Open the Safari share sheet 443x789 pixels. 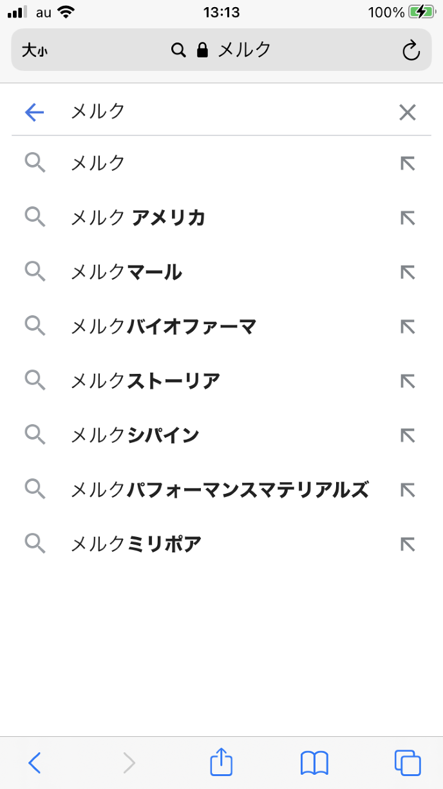click(221, 763)
